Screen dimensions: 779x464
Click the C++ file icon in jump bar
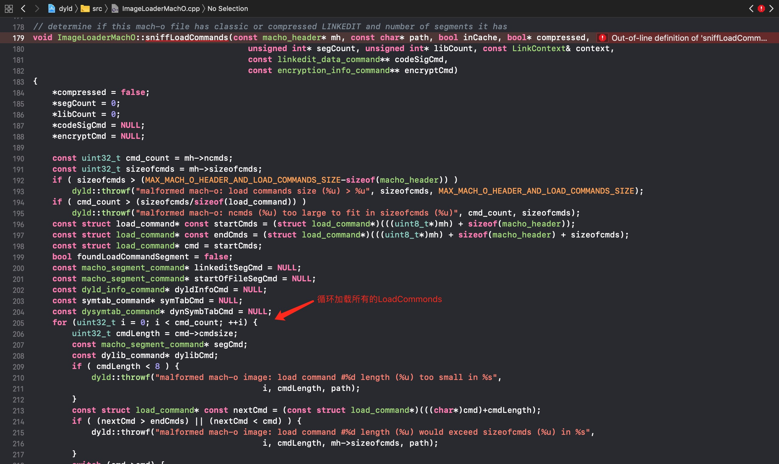(x=115, y=9)
